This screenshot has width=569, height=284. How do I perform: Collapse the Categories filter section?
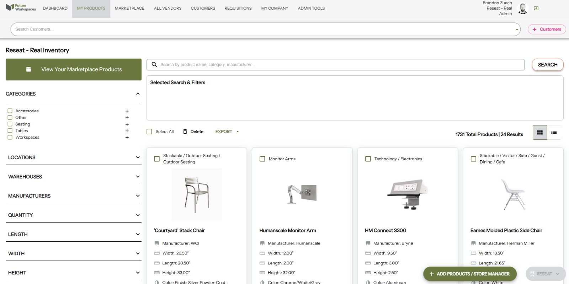(138, 94)
